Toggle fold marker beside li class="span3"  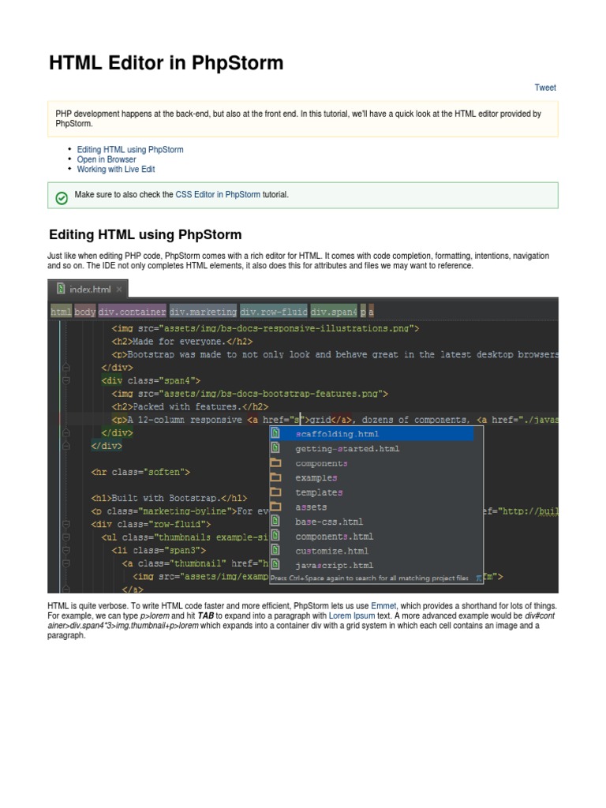click(66, 550)
